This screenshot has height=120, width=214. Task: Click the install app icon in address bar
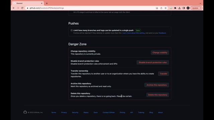157,8
